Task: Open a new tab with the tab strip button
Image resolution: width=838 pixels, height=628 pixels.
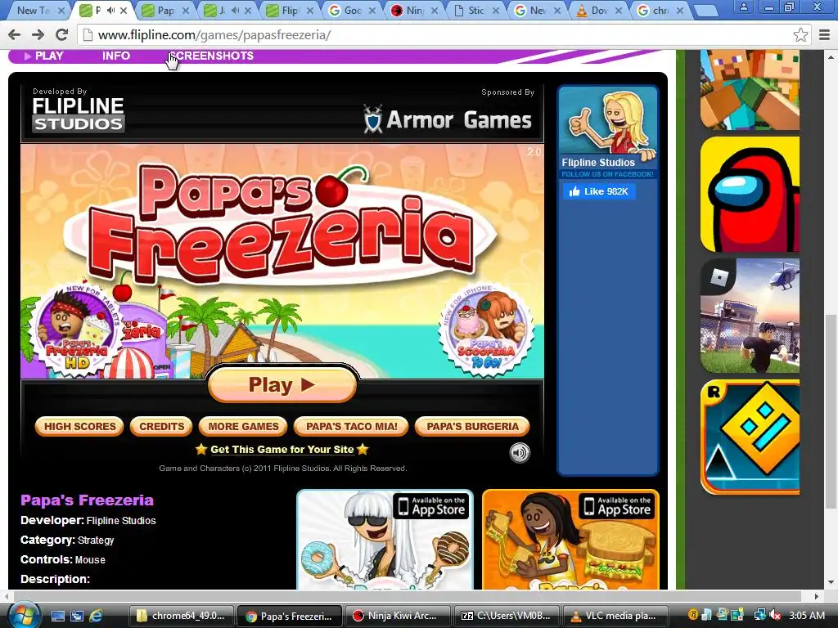Action: (706, 11)
